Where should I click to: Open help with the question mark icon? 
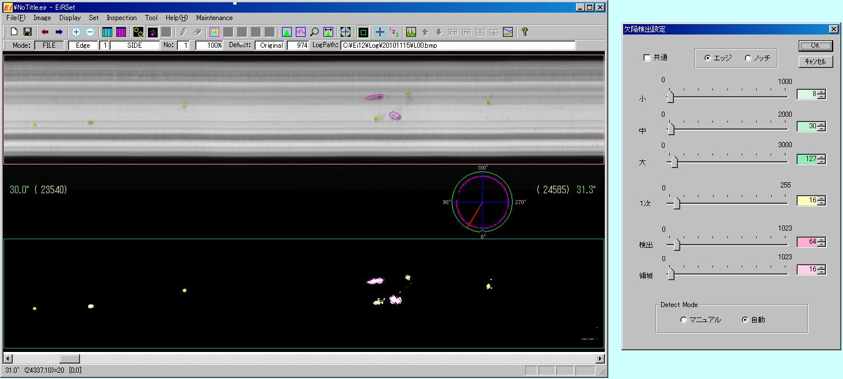coord(524,32)
